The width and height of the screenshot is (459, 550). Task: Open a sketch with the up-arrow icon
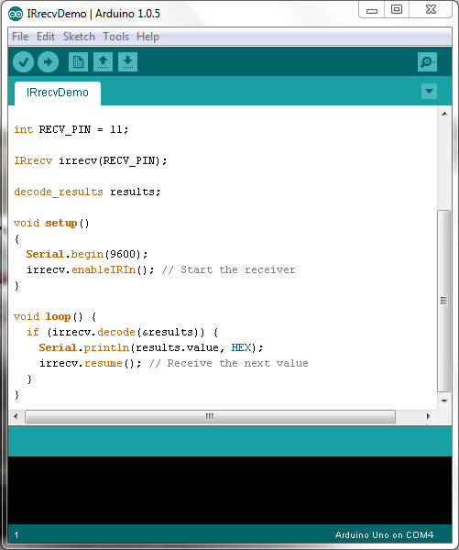(x=103, y=62)
